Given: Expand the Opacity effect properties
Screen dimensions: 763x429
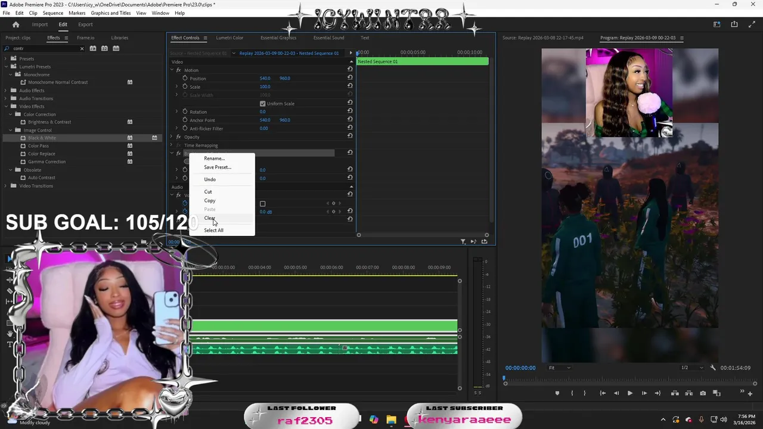Looking at the screenshot, I should click(172, 136).
